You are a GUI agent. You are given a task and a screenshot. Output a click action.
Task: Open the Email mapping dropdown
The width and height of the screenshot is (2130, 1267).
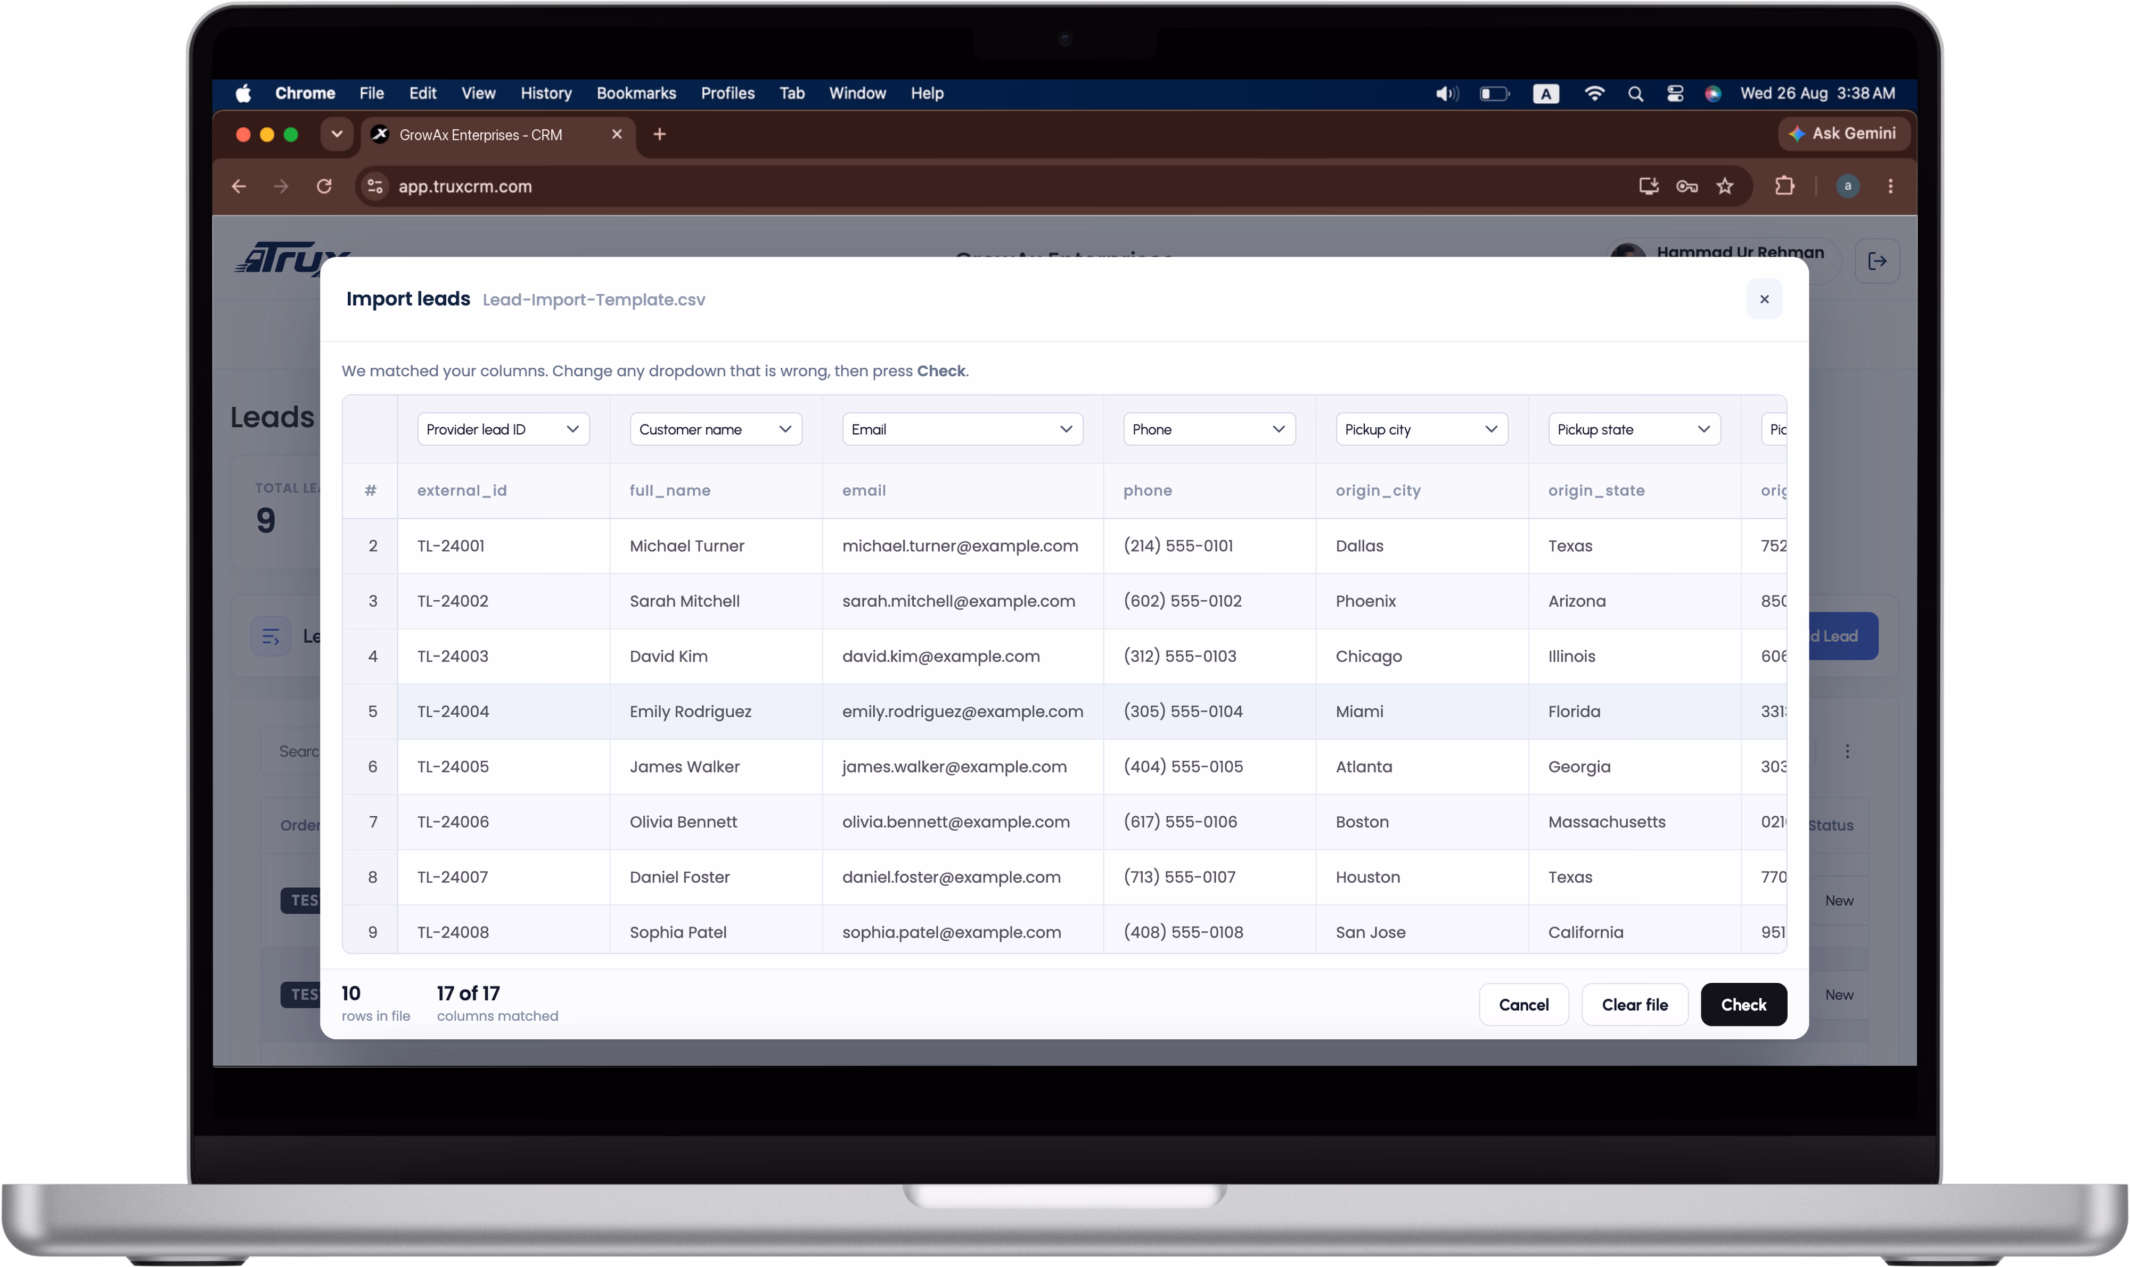963,428
